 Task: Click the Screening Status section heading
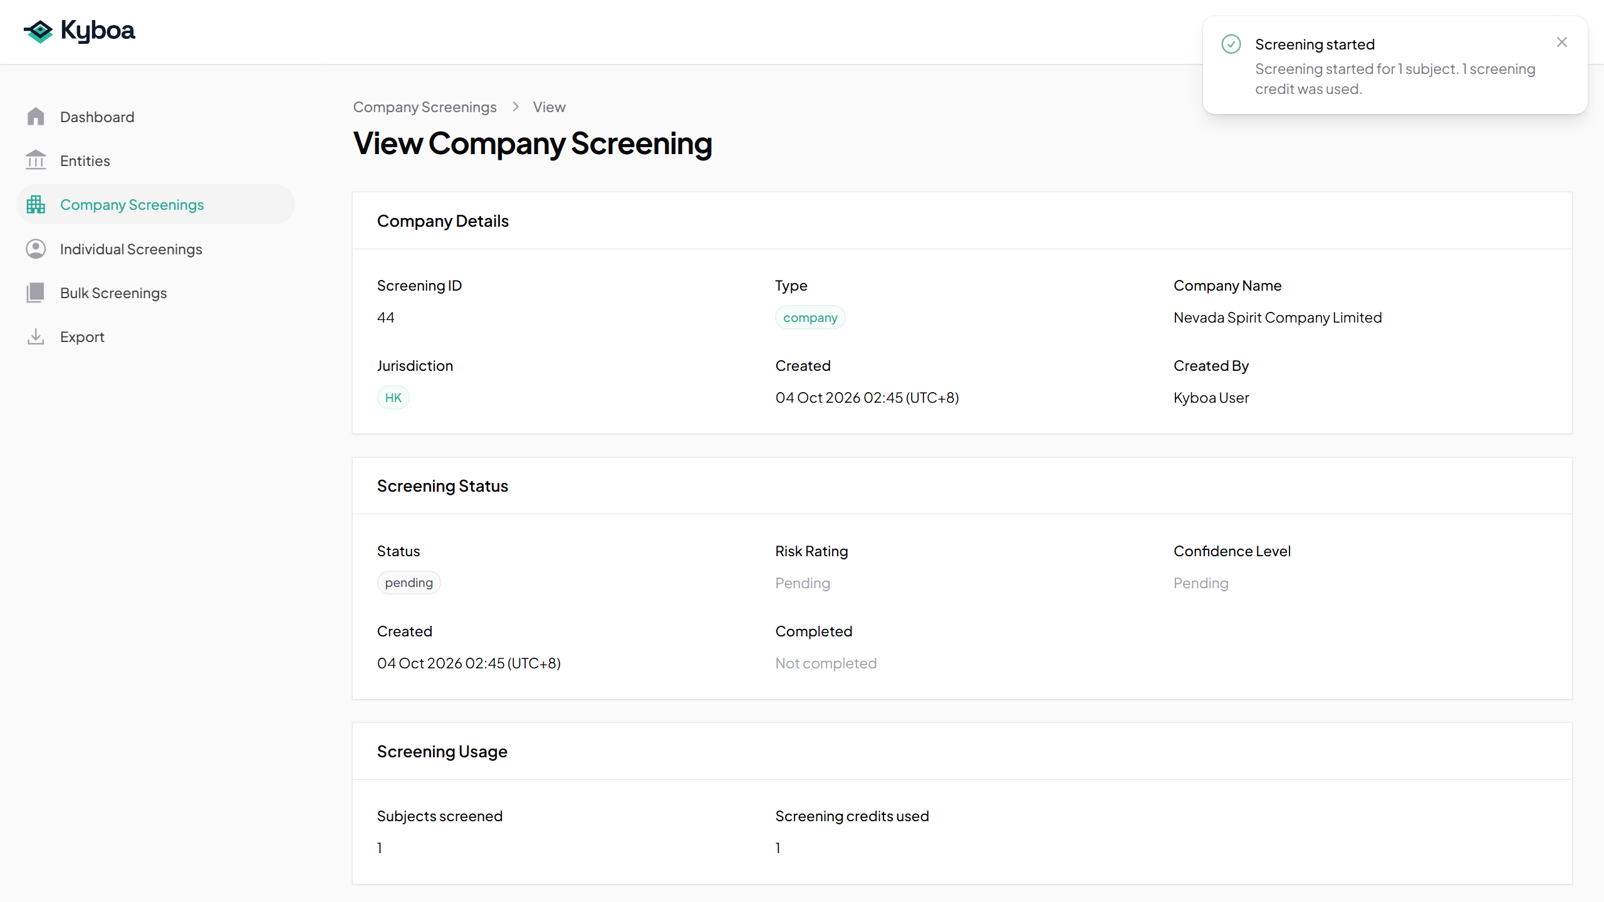click(x=442, y=486)
